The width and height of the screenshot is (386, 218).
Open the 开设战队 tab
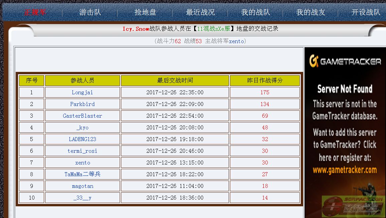click(366, 12)
